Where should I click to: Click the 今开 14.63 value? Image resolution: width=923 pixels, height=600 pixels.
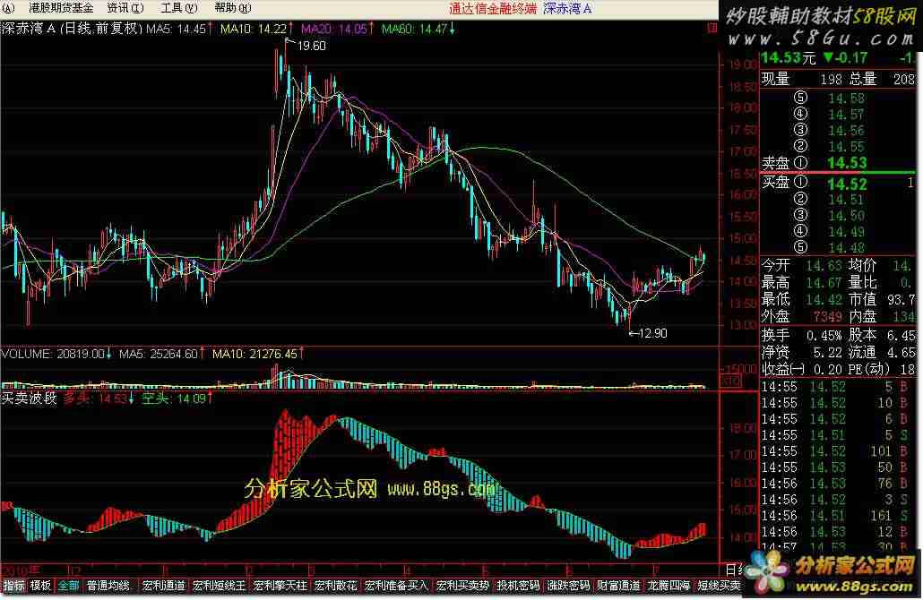click(x=824, y=267)
